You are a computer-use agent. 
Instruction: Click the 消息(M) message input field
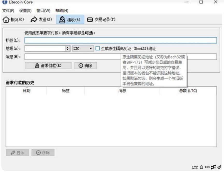pos(121,57)
